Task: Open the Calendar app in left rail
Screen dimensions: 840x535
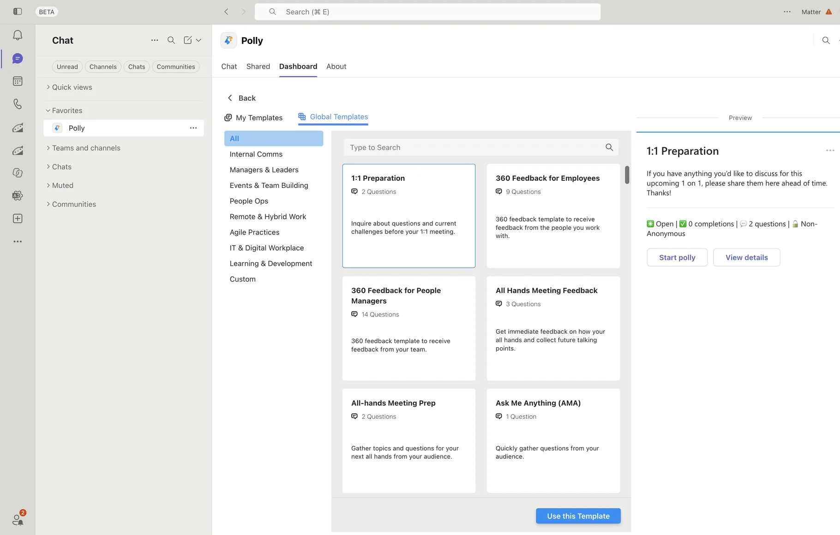Action: [18, 81]
